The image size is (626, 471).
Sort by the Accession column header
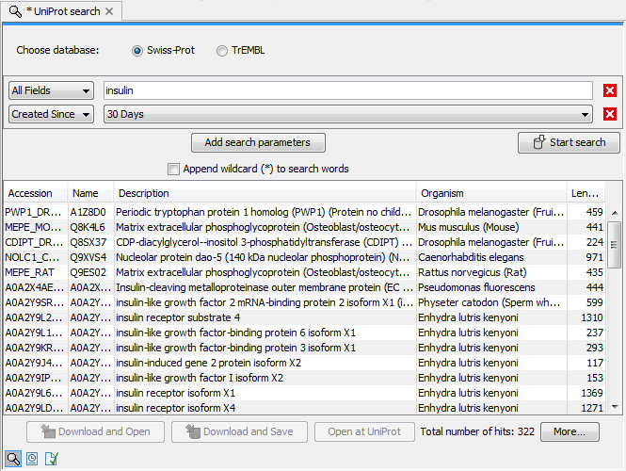[36, 194]
